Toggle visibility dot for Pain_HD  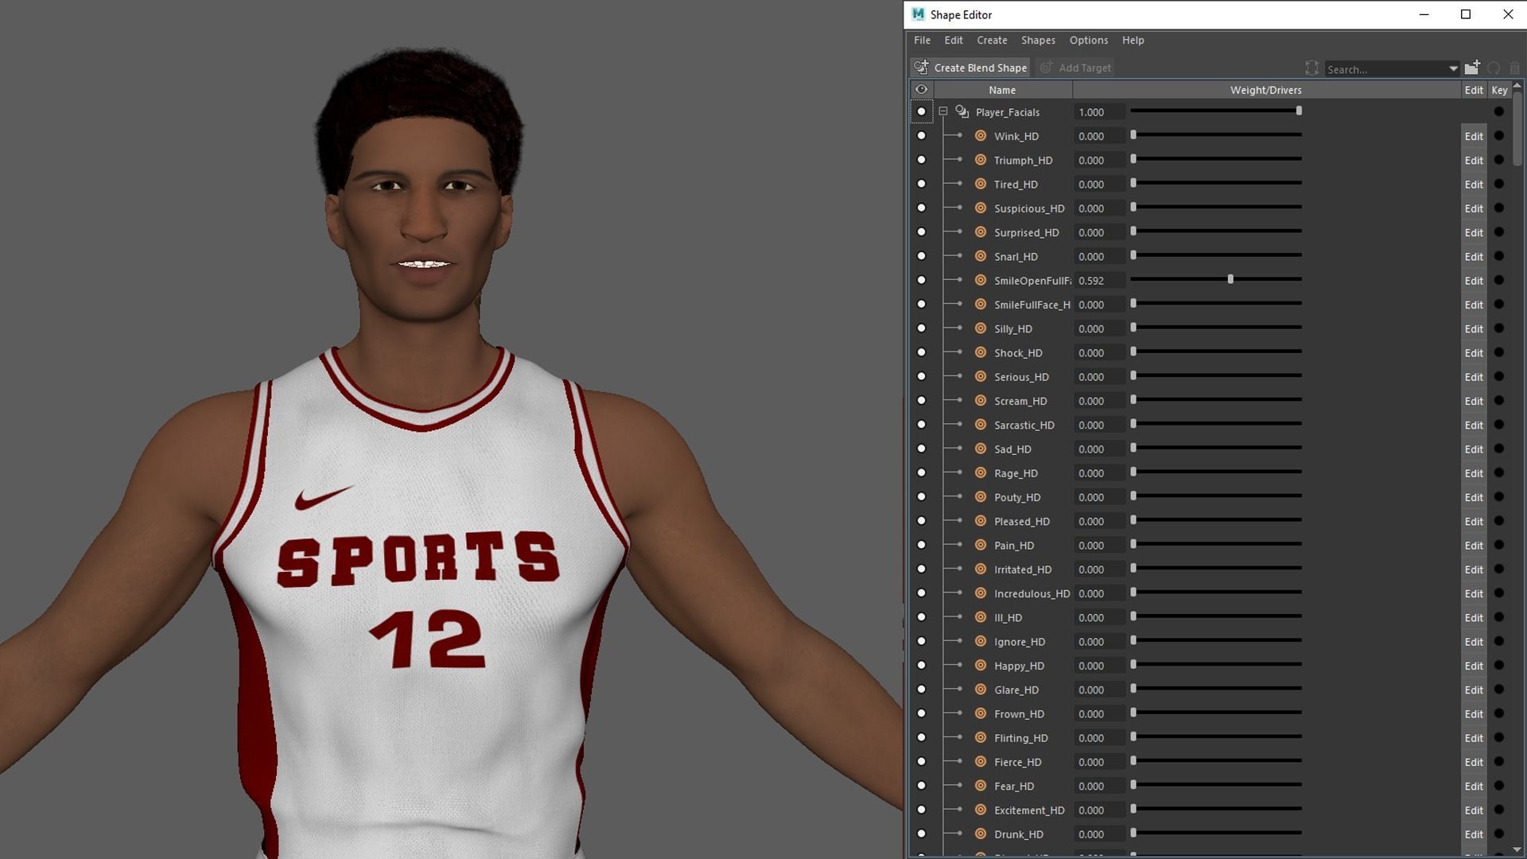pos(921,545)
